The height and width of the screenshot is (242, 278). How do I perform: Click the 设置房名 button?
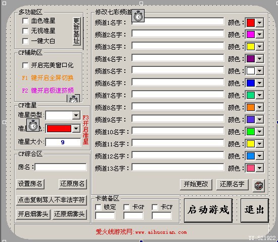[x=30, y=184]
